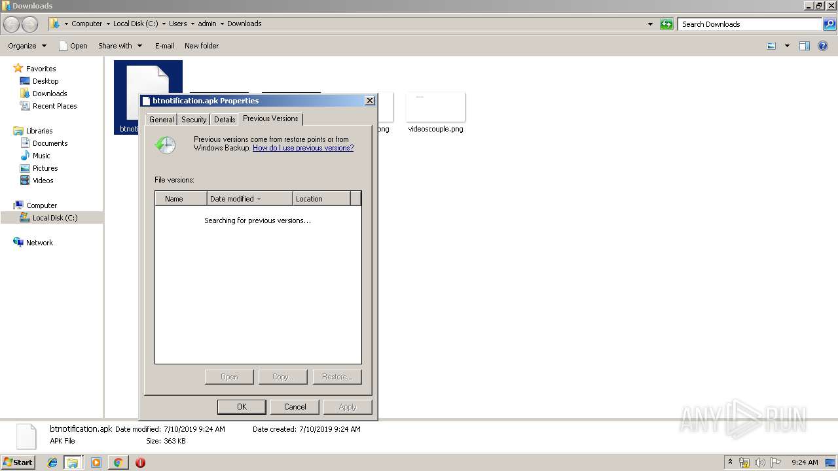Click Open in the Explorer toolbar

click(x=73, y=46)
